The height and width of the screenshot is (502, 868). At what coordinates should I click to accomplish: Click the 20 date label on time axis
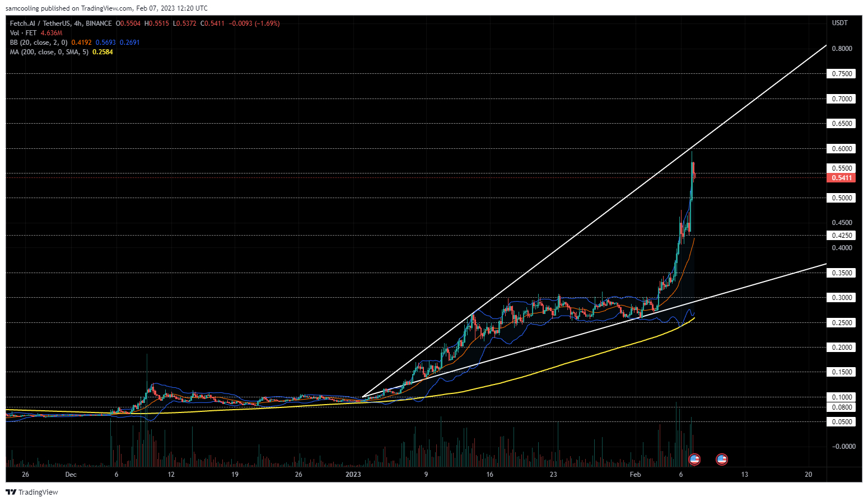point(808,475)
